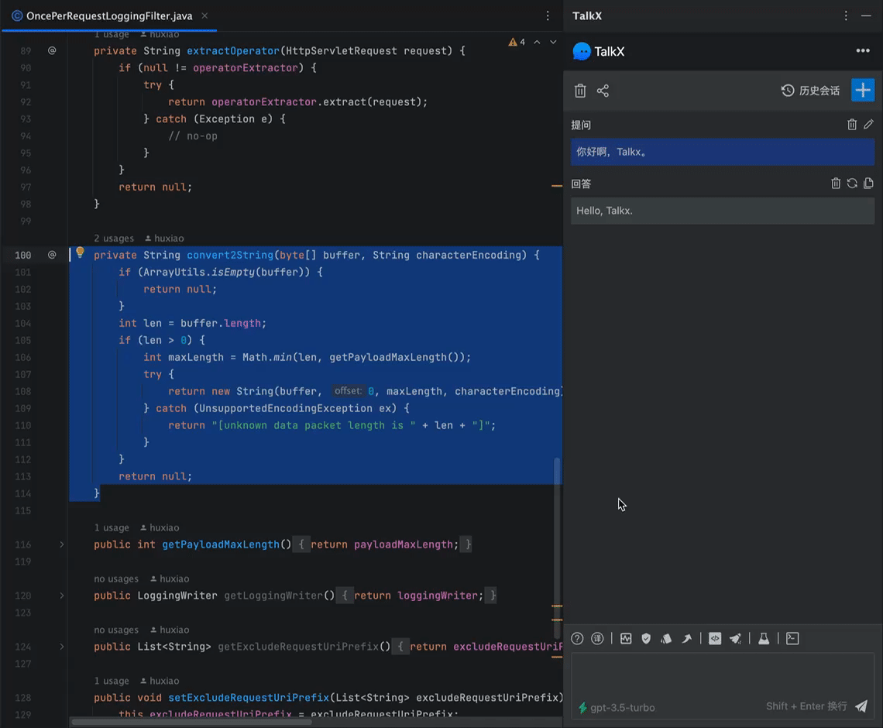The image size is (883, 728).
Task: Click the broom cleanup icon
Action: 735,638
